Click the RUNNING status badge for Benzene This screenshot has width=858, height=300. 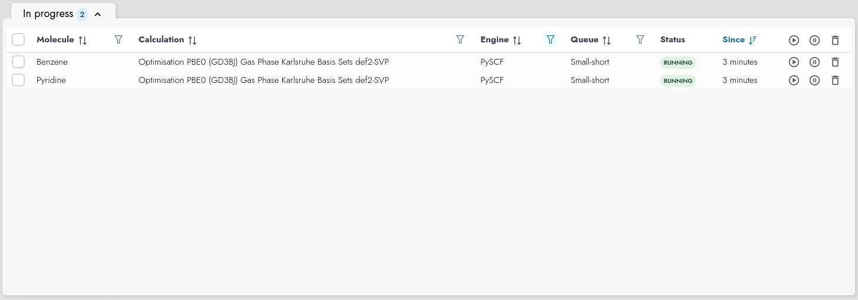click(678, 62)
